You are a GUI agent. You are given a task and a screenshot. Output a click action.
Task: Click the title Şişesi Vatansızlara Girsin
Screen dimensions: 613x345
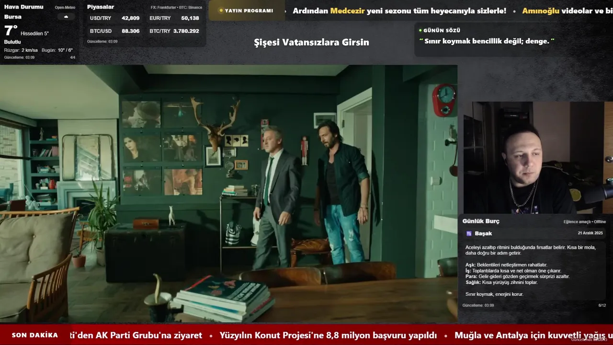[x=311, y=42]
